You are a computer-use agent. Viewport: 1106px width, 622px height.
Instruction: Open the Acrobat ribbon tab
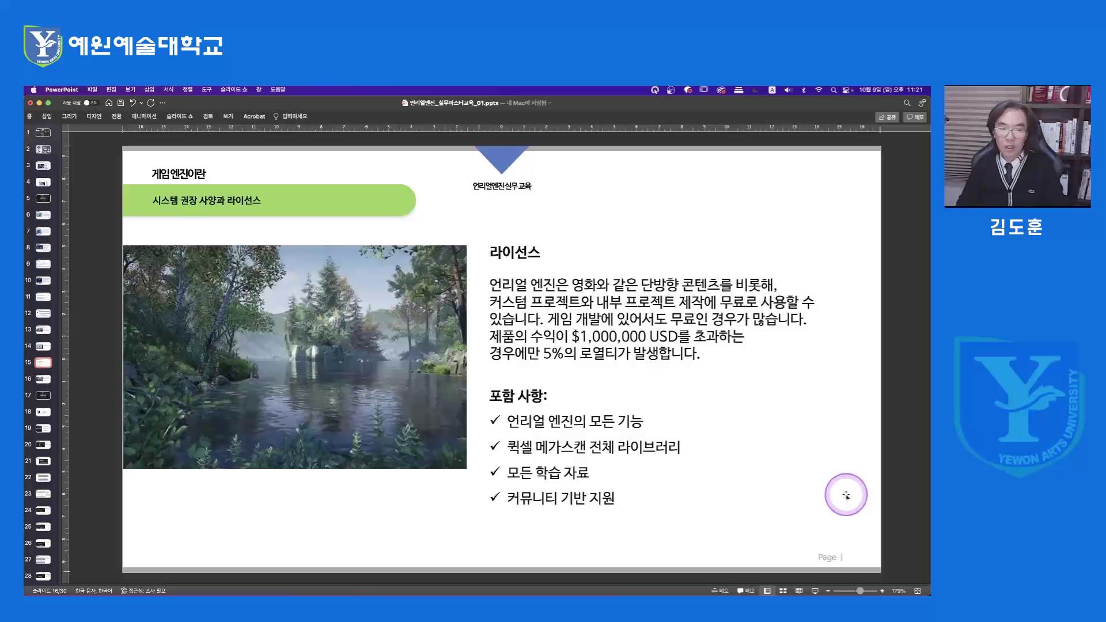253,116
